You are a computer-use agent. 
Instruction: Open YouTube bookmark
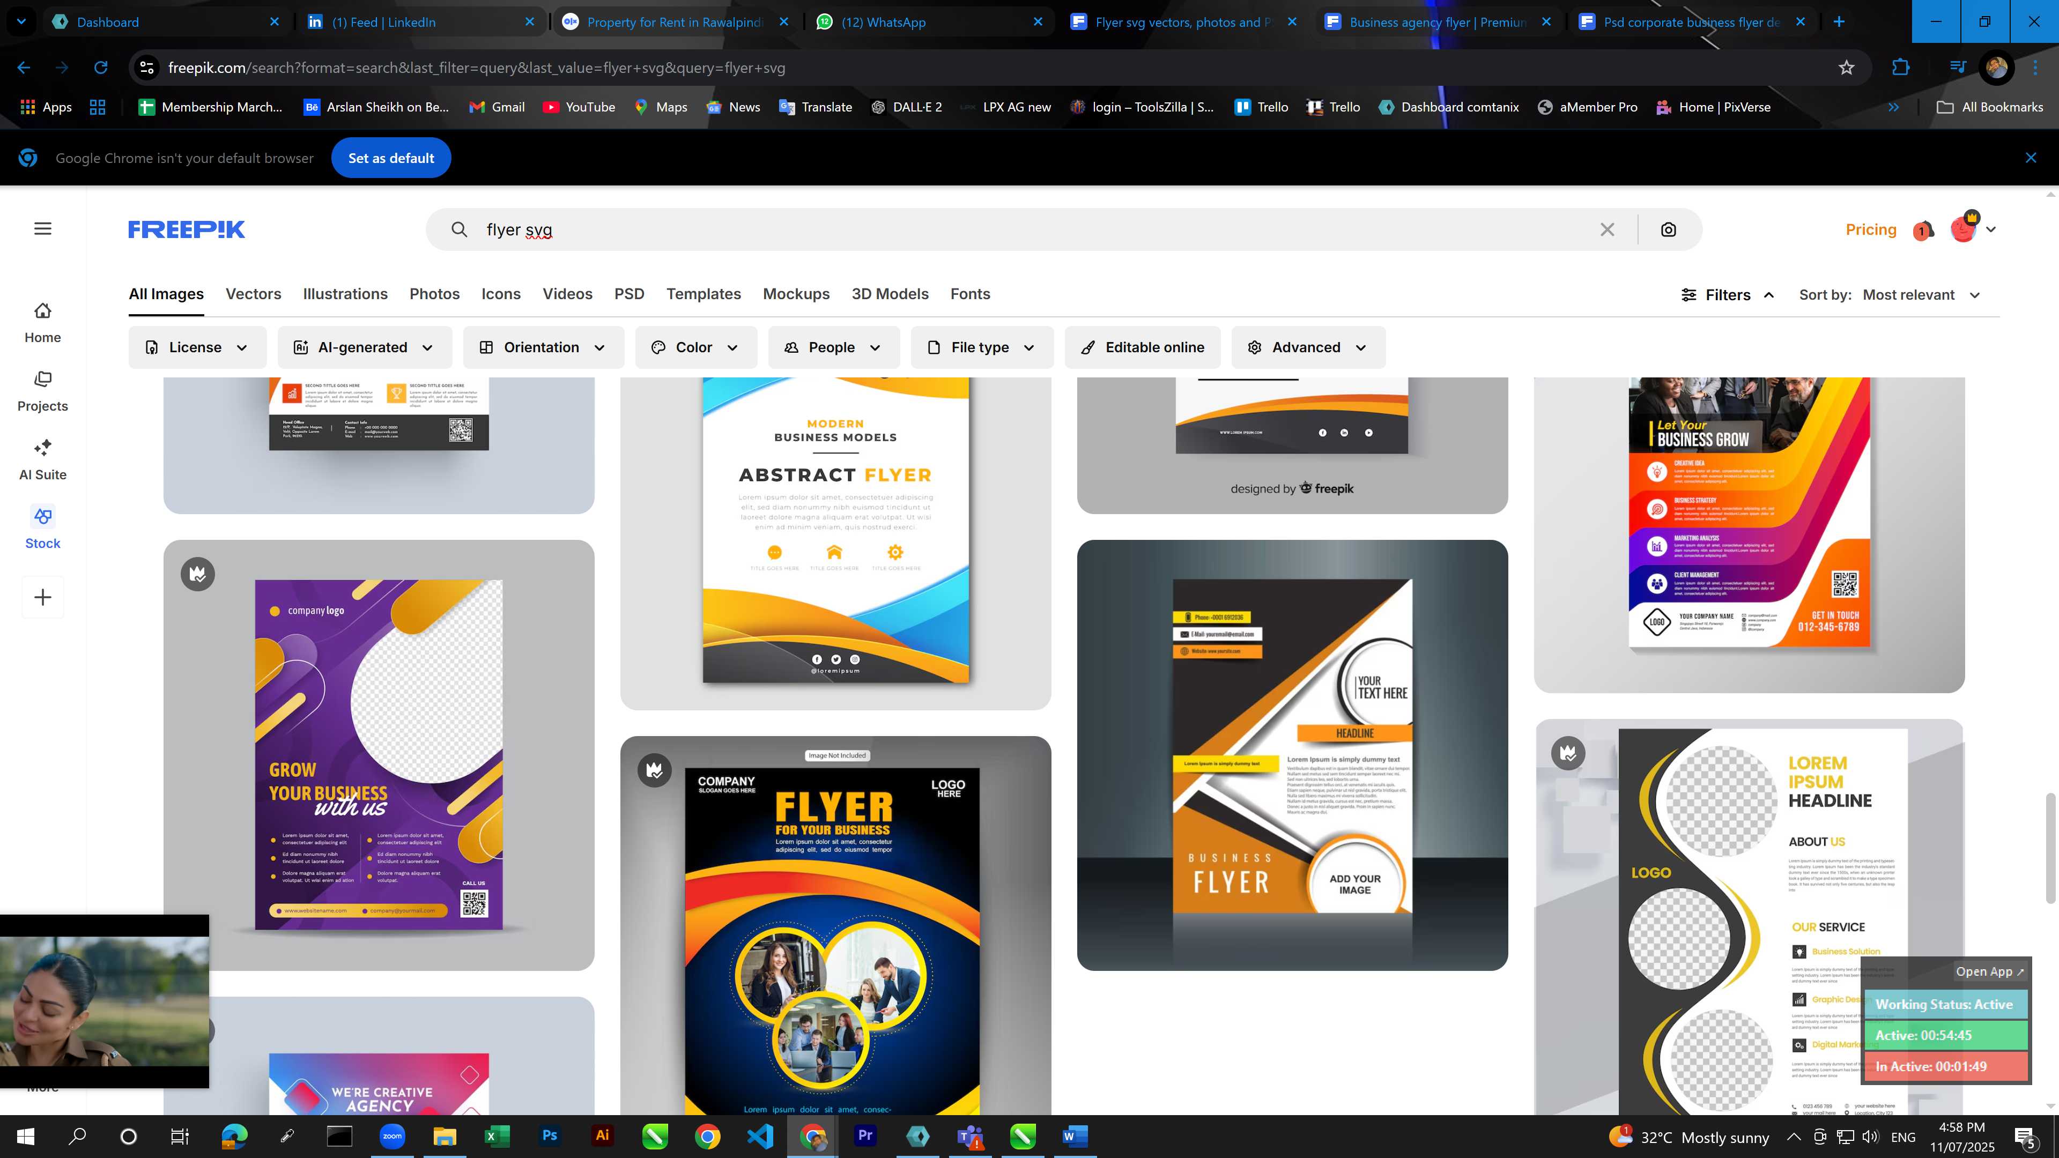[579, 107]
